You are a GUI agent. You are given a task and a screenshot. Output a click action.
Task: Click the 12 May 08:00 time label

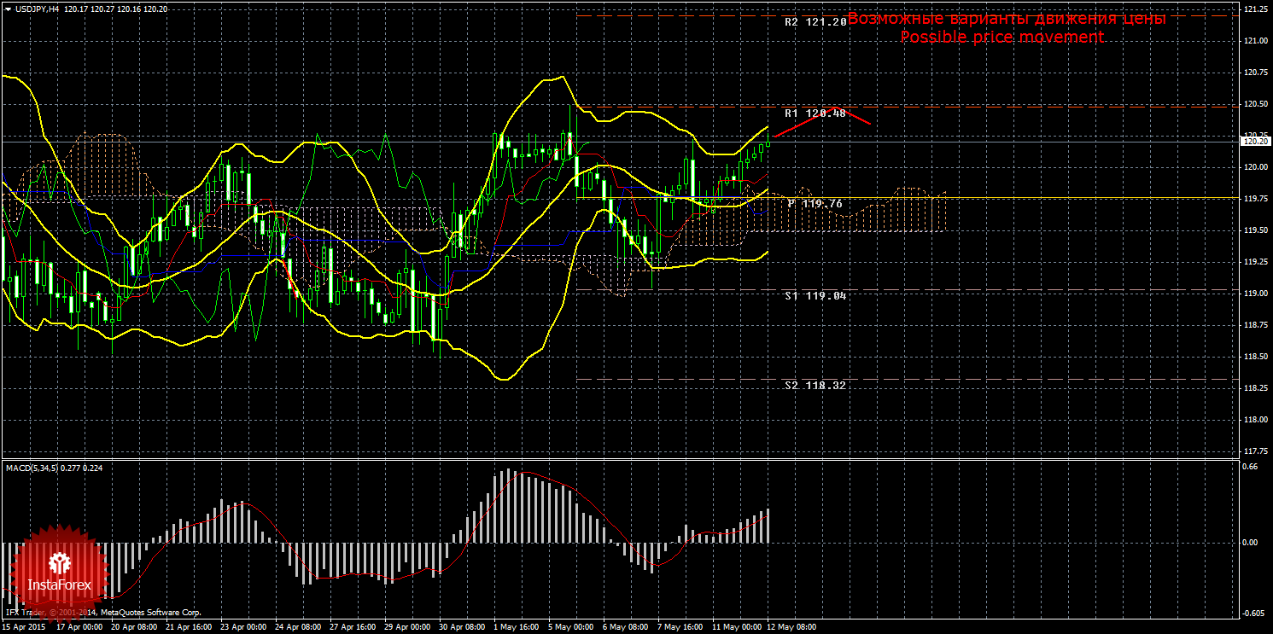point(791,627)
